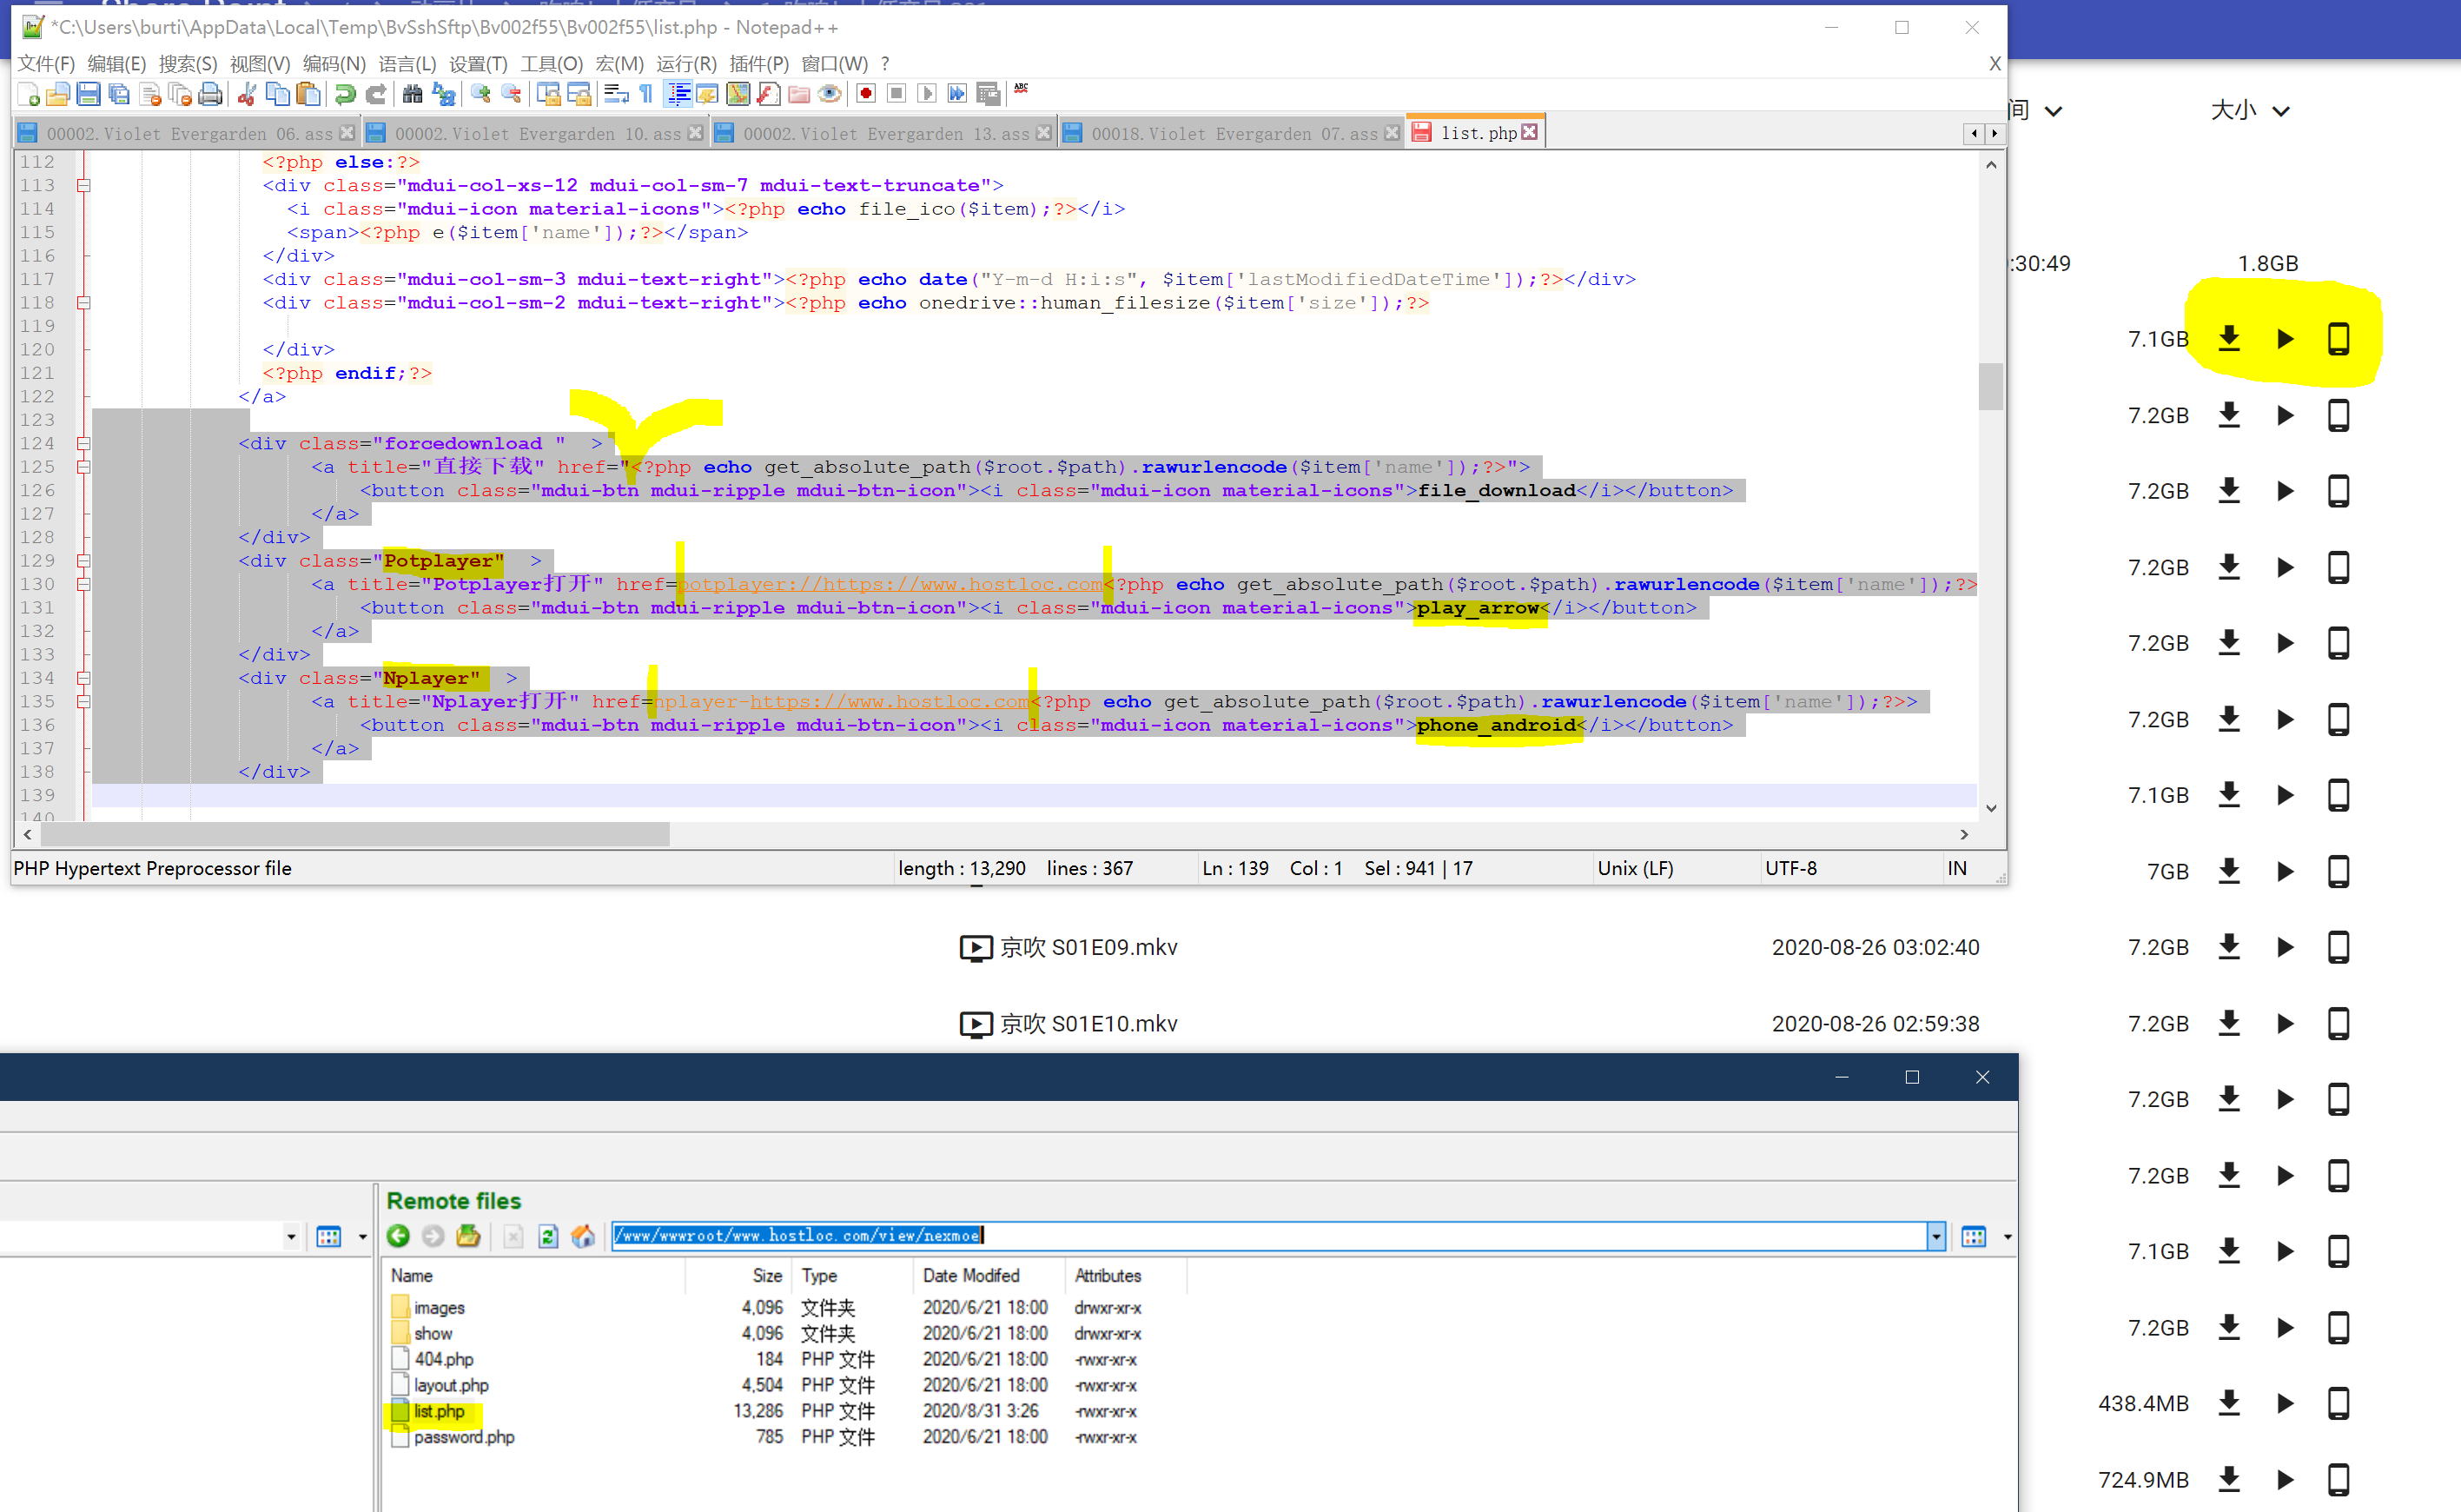Collapse the fold marker at line 124

coord(84,443)
